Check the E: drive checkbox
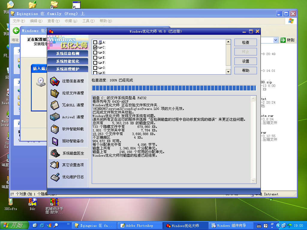Screen dimensions: 307x230 pyautogui.click(x=95, y=57)
